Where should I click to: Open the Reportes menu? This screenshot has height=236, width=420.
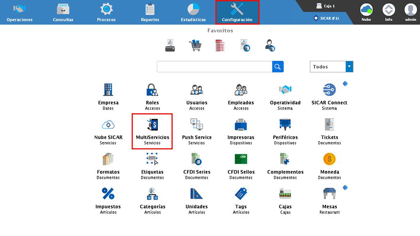coord(150,12)
